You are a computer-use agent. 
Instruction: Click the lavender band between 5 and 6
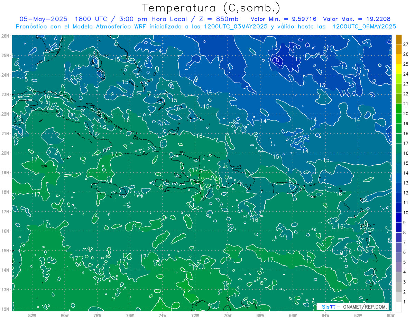(399, 257)
